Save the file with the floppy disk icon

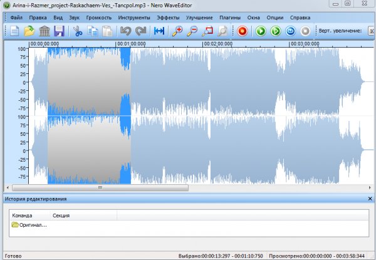coord(59,31)
